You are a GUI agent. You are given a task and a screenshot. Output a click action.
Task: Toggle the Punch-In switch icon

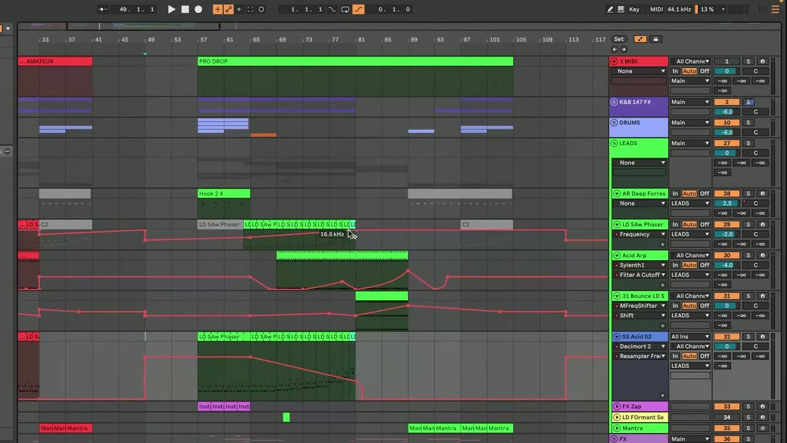pyautogui.click(x=333, y=9)
